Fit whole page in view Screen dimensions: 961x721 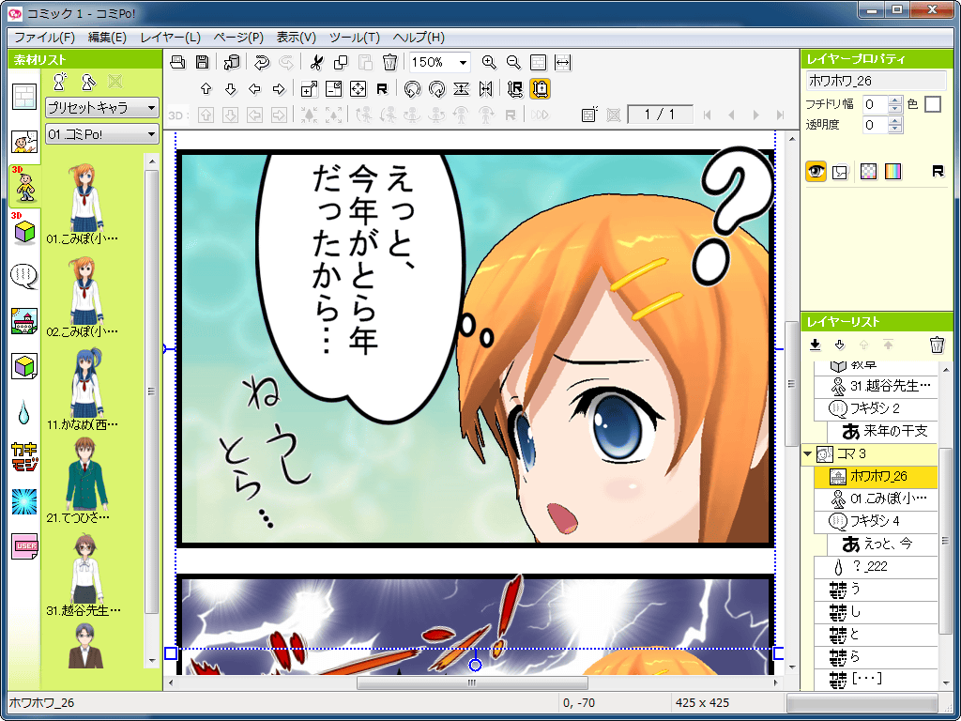(538, 62)
